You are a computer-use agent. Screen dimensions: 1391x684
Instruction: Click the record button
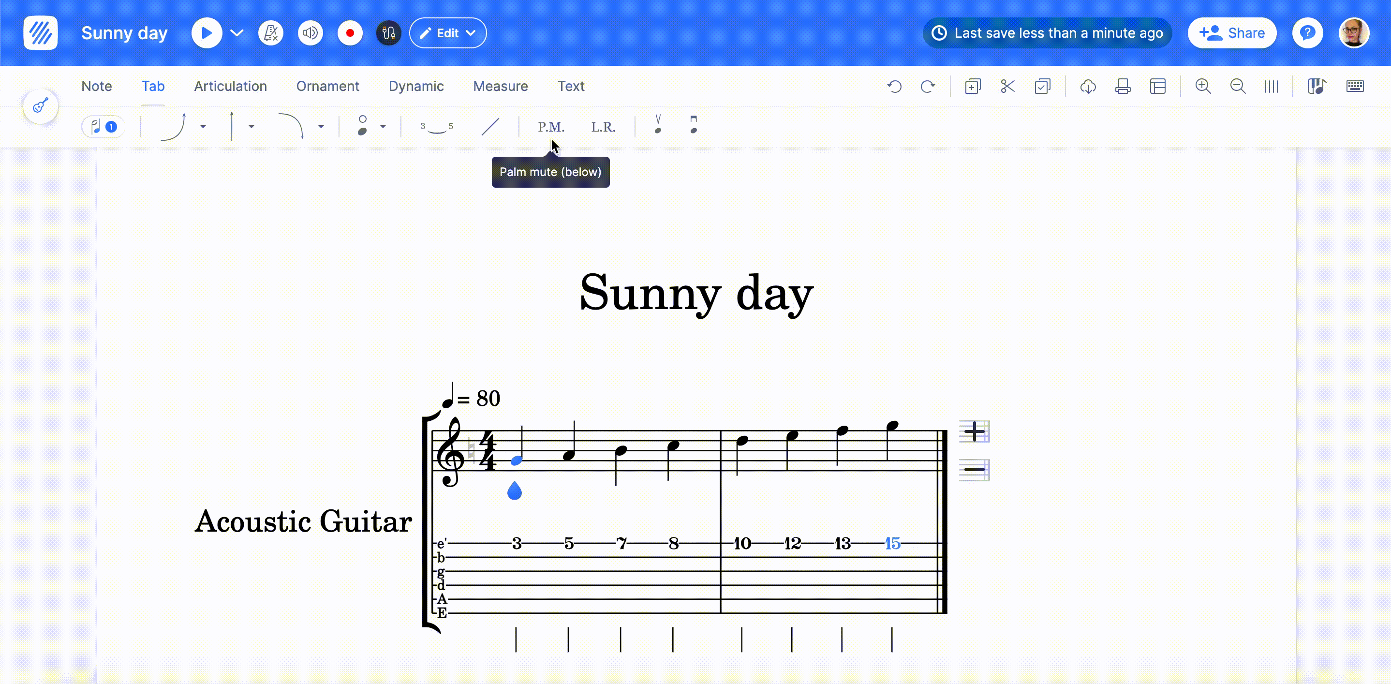[x=351, y=32]
